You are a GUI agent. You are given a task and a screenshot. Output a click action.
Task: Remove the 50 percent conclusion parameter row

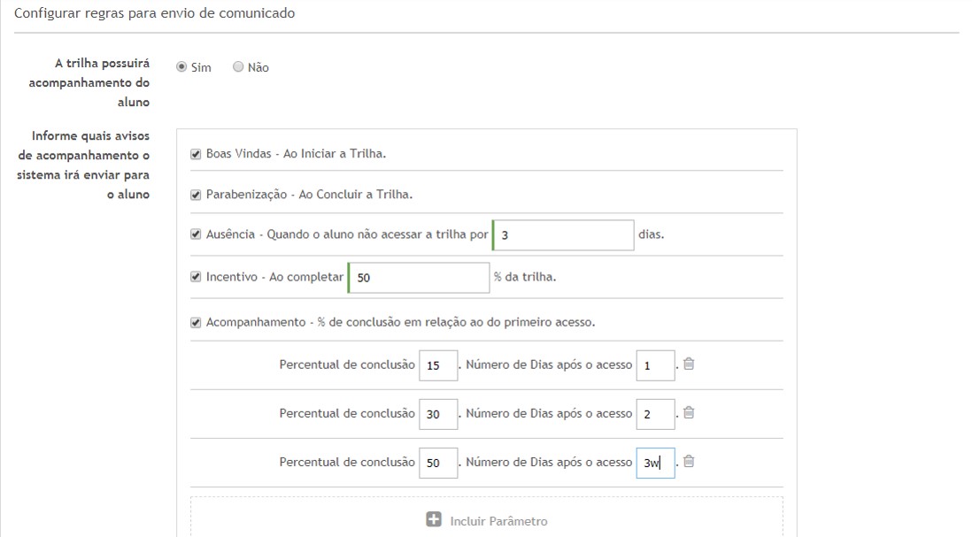click(689, 461)
